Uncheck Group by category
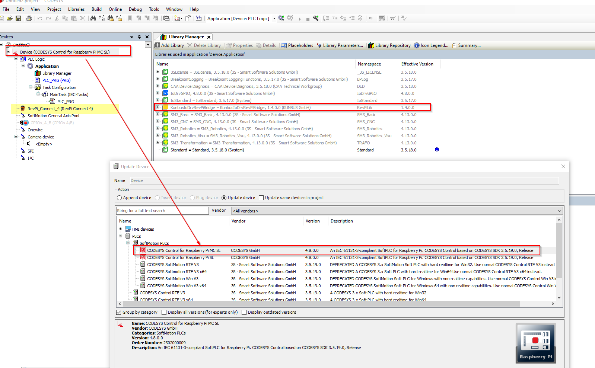The width and height of the screenshot is (595, 368). tap(119, 313)
